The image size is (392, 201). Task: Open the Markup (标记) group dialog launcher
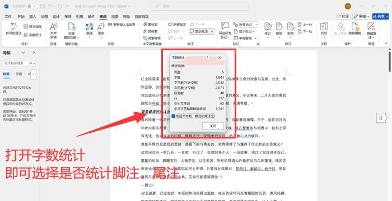tap(258, 44)
